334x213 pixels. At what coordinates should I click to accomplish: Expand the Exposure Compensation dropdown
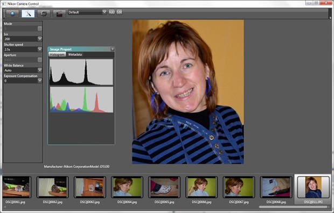pos(23,81)
